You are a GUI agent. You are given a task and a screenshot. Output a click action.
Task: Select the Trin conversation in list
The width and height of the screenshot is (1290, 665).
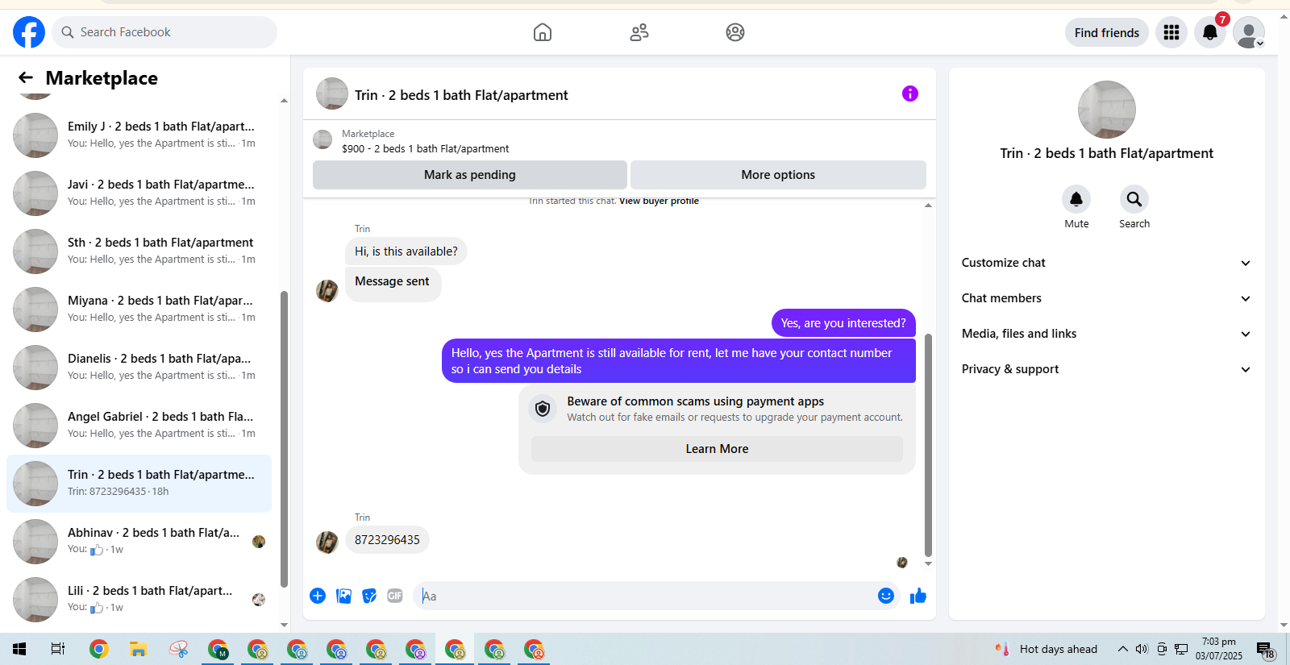(139, 484)
